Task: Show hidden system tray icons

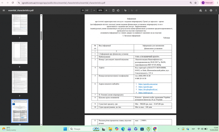Action: tap(178, 129)
